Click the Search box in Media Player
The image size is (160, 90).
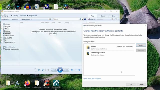pyautogui.click(x=66, y=19)
